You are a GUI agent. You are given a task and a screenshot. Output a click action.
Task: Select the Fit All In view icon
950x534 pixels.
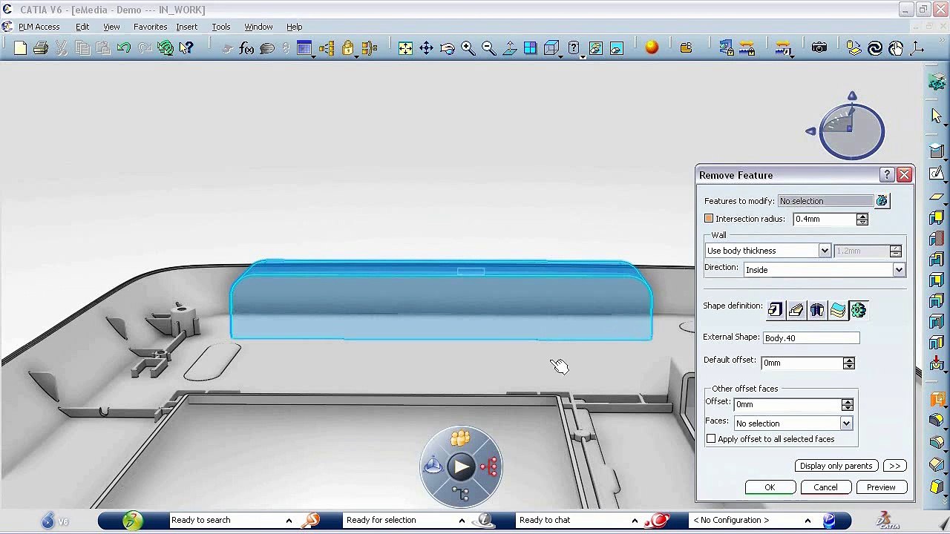(x=405, y=48)
